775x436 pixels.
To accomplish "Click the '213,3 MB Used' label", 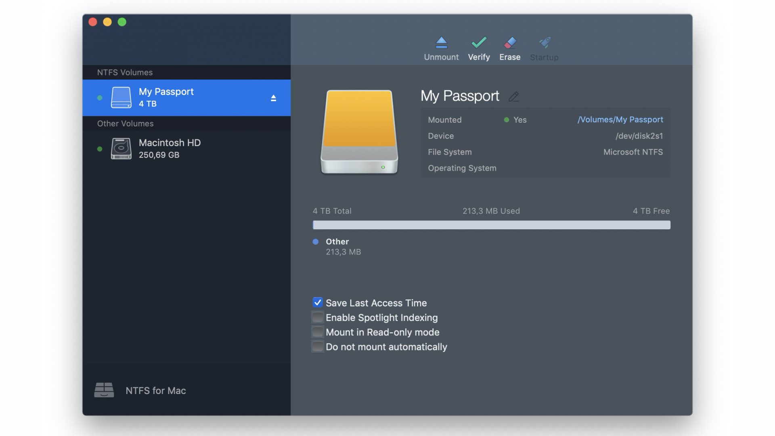I will pos(491,211).
